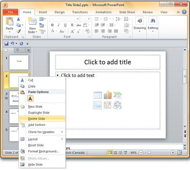The width and height of the screenshot is (190, 170).
Task: Click the Format Painter brush icon
Action: (18, 31)
